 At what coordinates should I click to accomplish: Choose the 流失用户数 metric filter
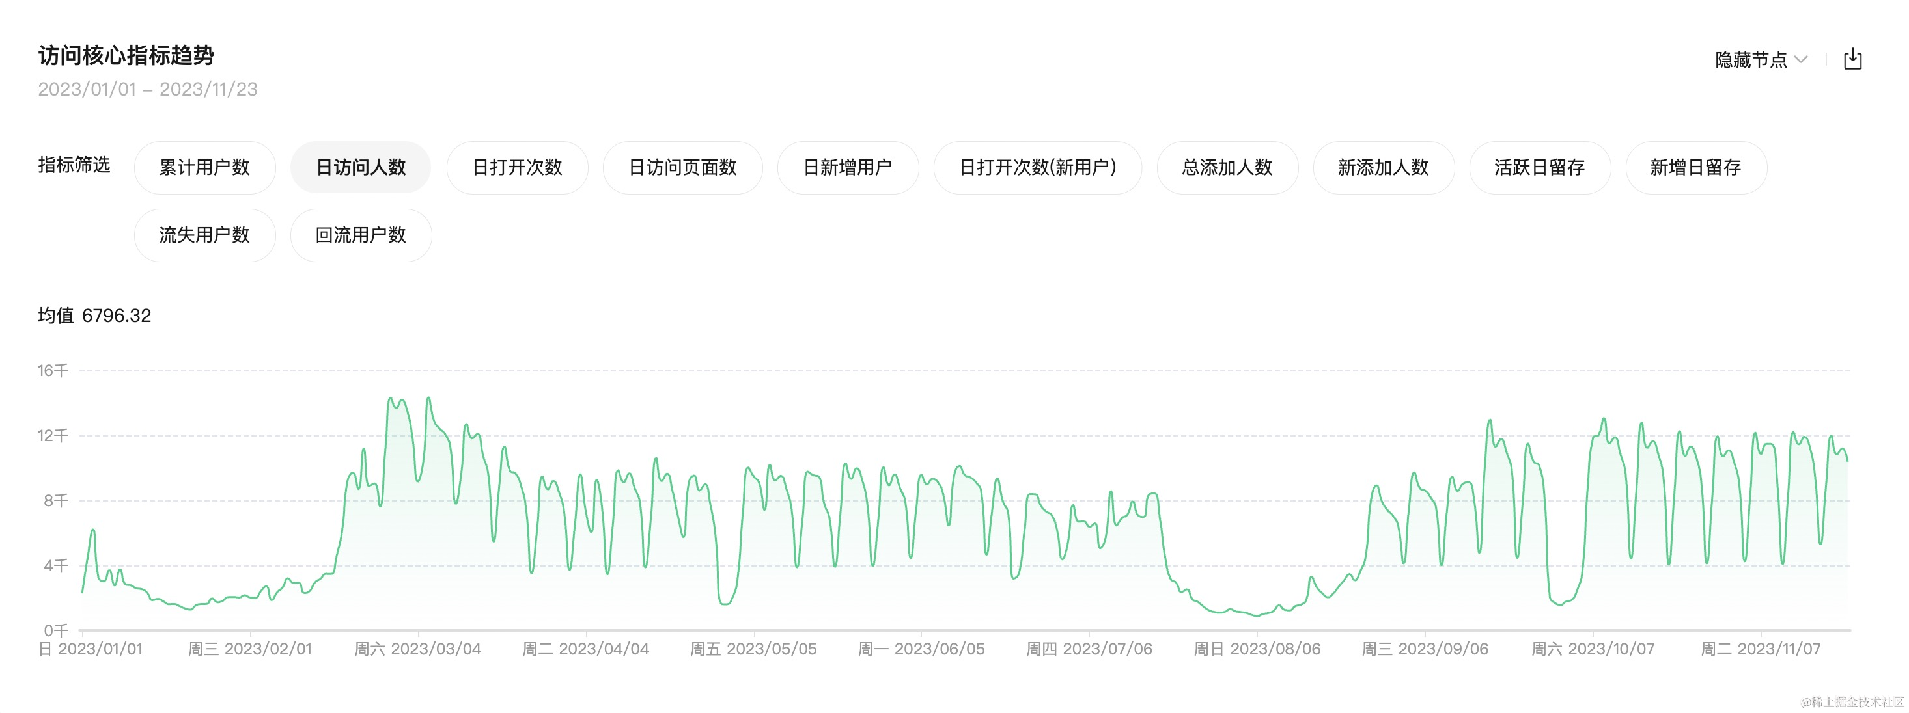point(204,235)
